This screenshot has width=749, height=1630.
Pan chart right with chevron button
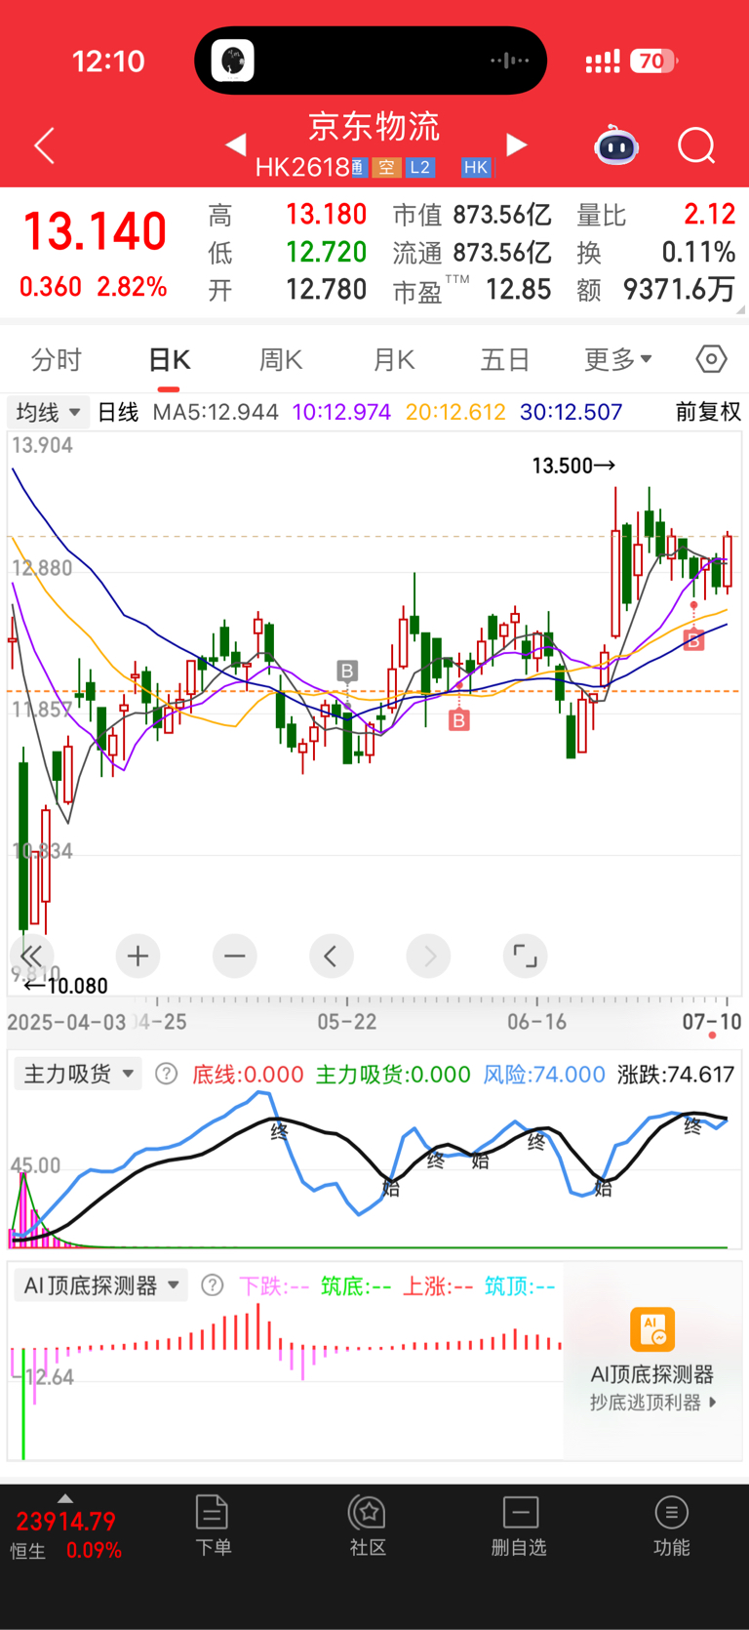[x=428, y=956]
